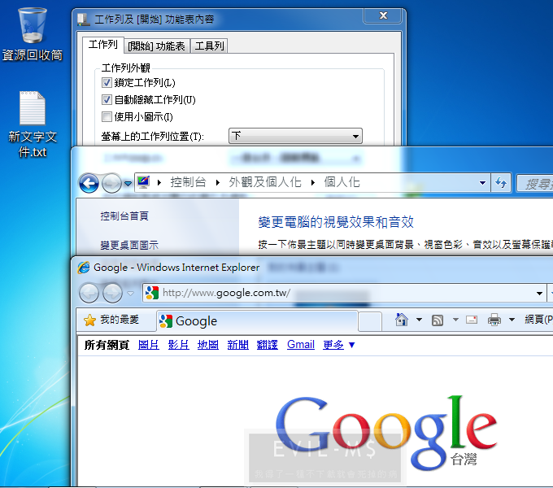Viewport: 553px width, 488px height.
Task: Click the refresh icon beside the Control Panel address bar
Action: point(501,183)
